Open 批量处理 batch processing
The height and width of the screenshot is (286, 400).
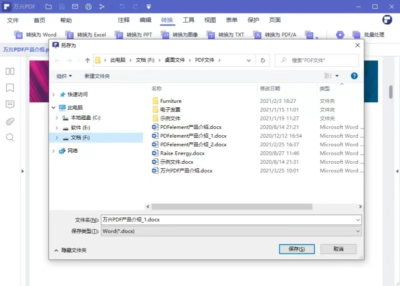[368, 34]
